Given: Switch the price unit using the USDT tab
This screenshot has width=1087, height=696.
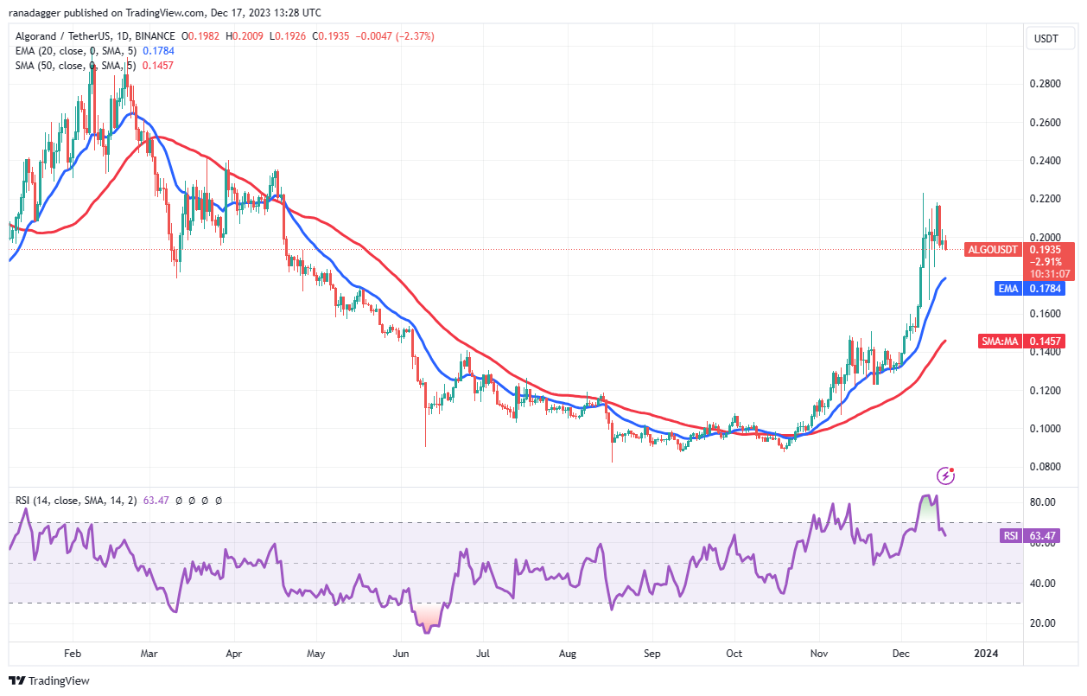Looking at the screenshot, I should click(1050, 38).
